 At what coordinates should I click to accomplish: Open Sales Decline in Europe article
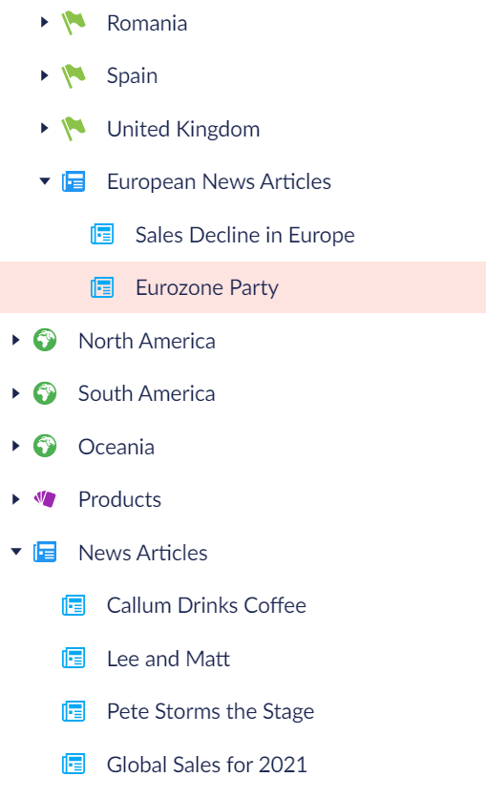(244, 235)
